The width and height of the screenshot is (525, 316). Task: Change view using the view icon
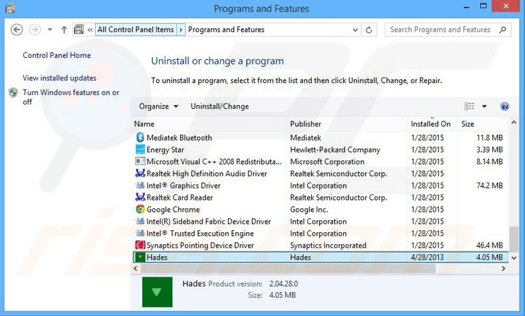[x=469, y=106]
